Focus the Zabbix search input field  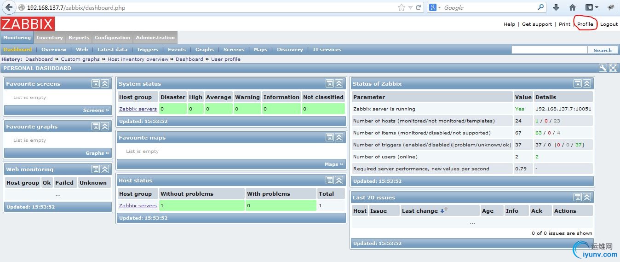click(549, 50)
